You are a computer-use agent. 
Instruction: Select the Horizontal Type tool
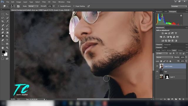point(7,40)
